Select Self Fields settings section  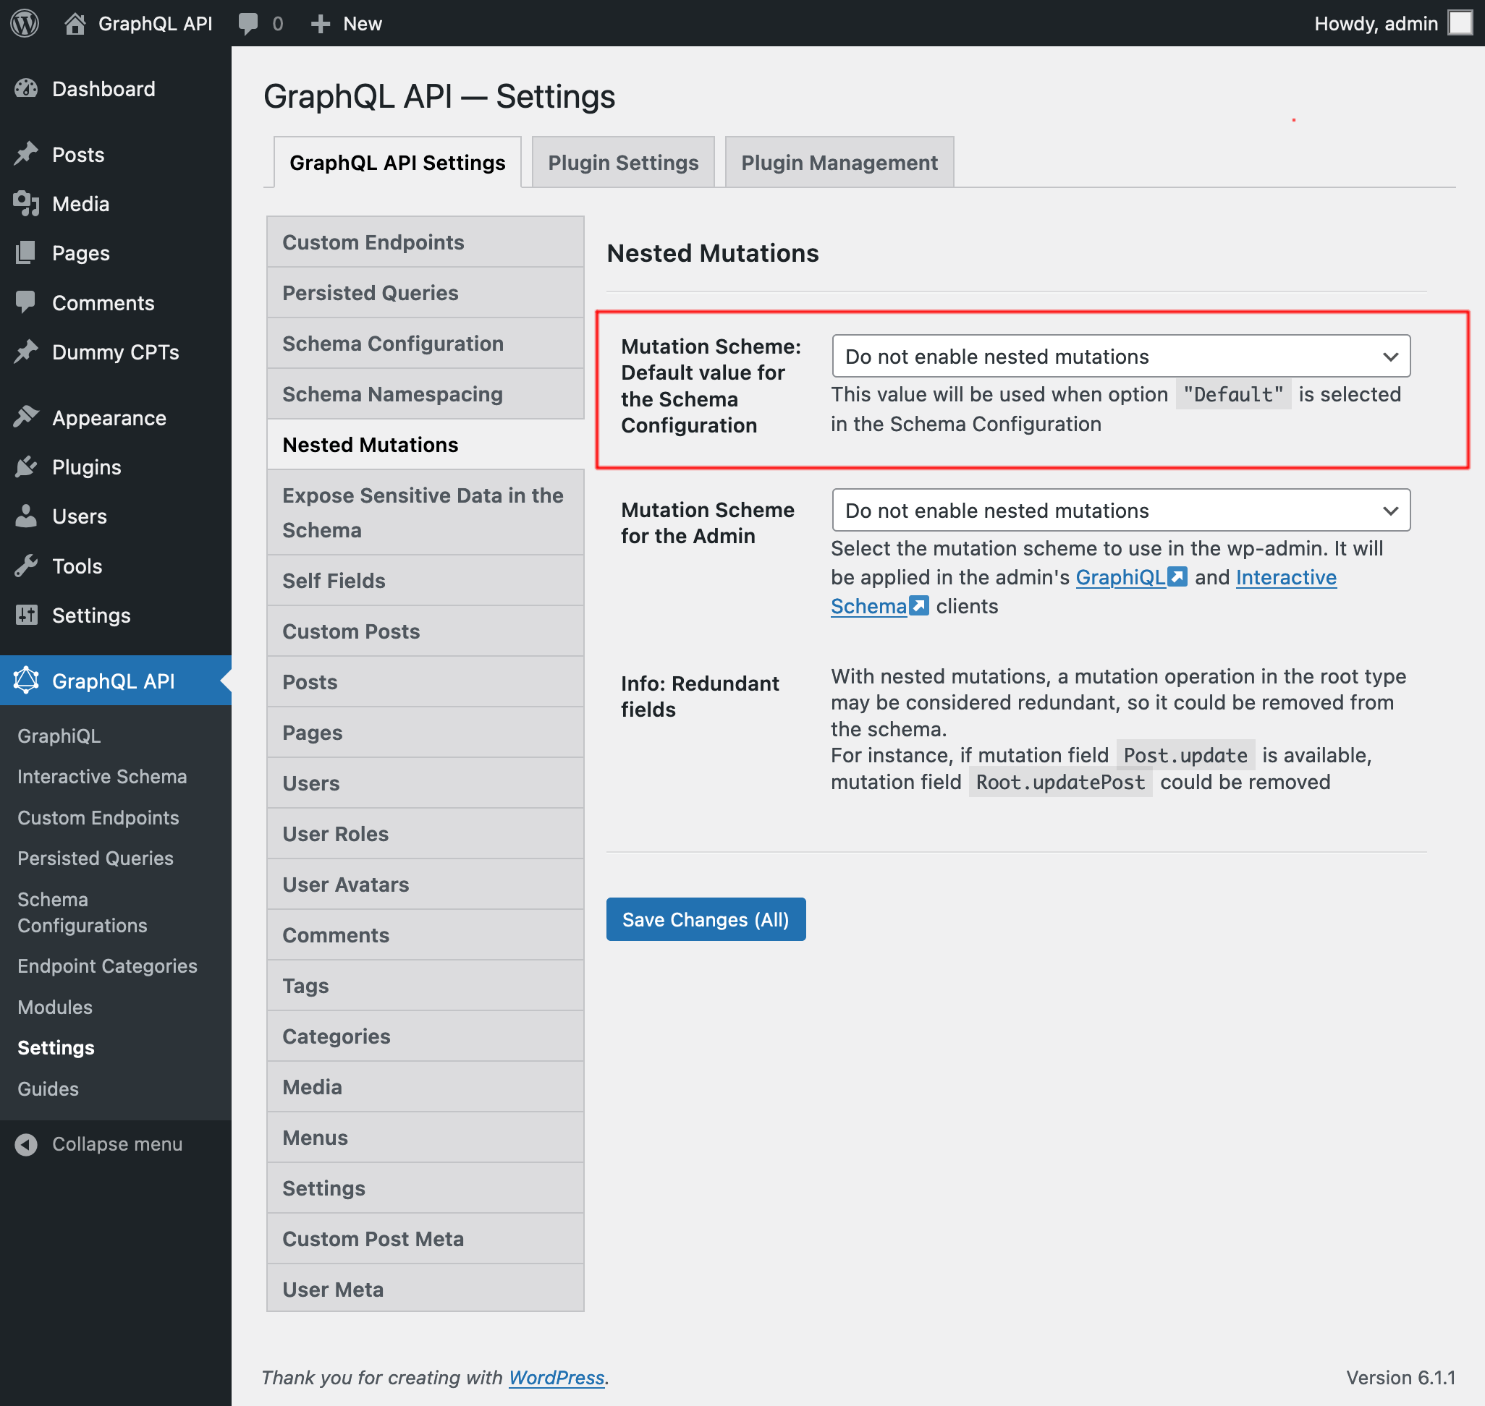point(426,581)
